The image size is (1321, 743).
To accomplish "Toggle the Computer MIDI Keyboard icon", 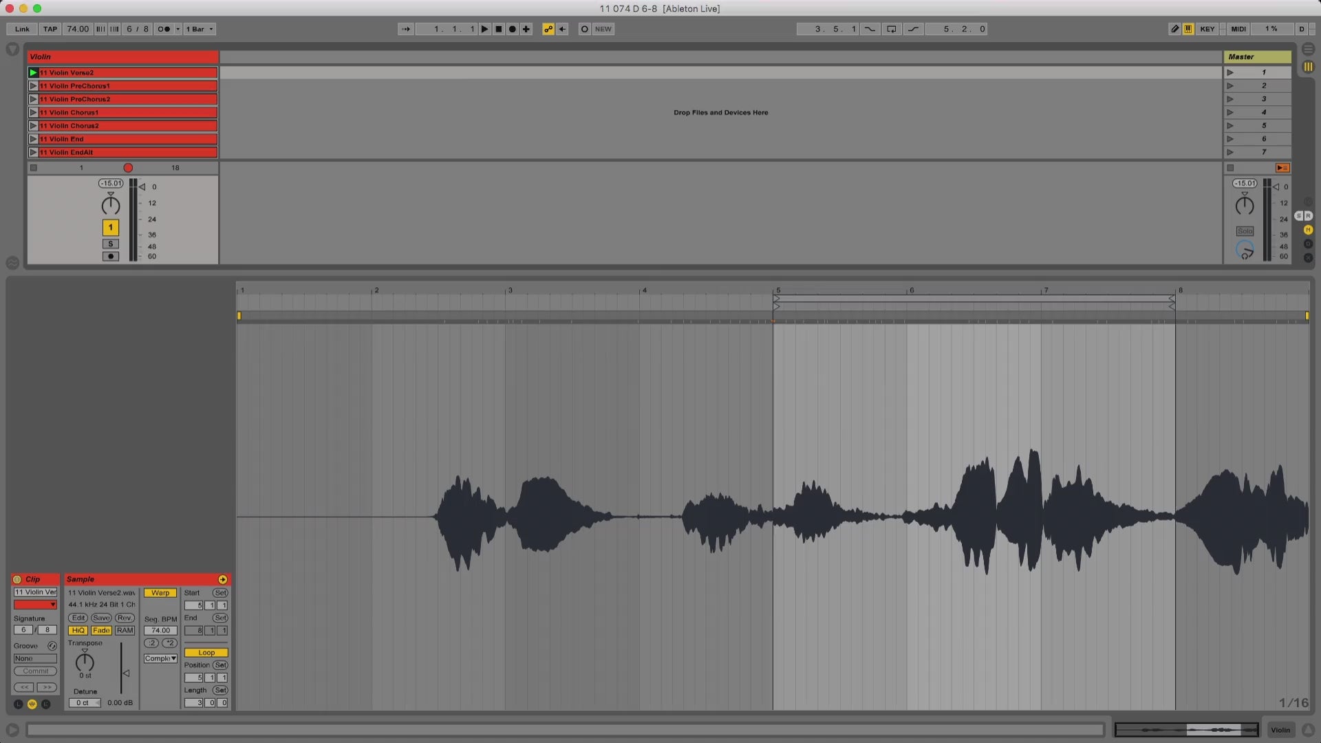I will (x=1188, y=29).
